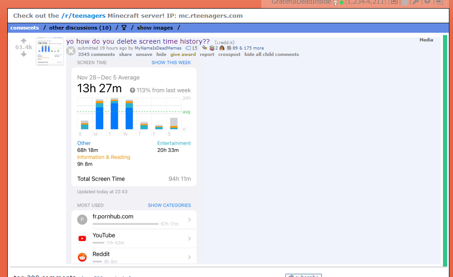Viewport: 453px width, 277px height.
Task: Click the last Saturday bar in the chart
Action: click(x=174, y=124)
